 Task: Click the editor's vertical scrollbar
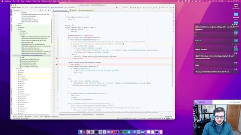tap(172, 67)
